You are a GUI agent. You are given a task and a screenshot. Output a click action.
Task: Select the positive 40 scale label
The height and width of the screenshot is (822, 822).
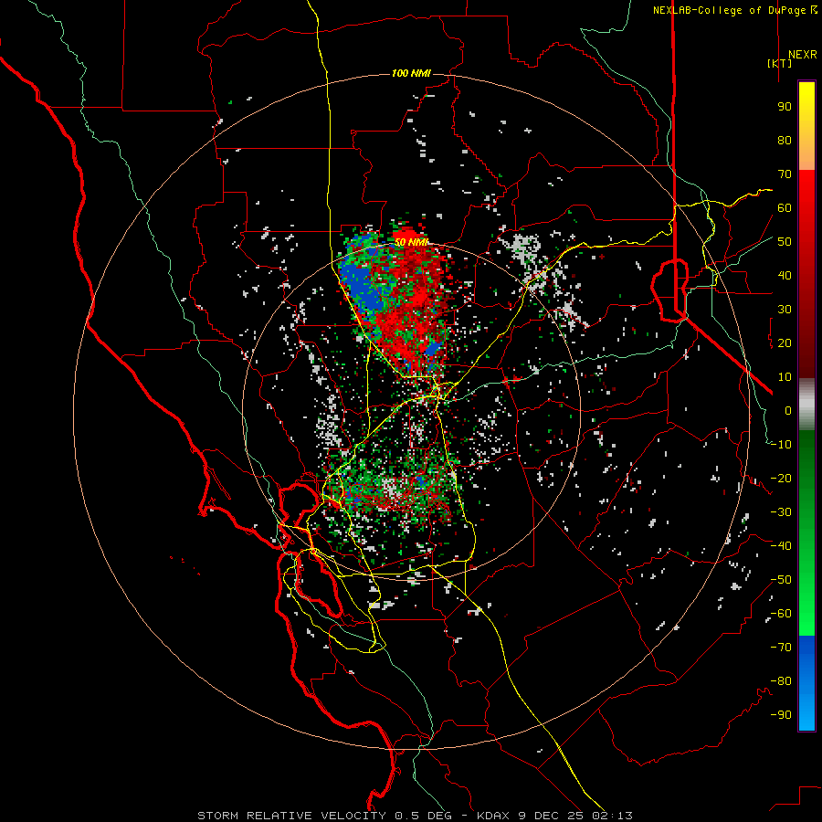click(785, 276)
